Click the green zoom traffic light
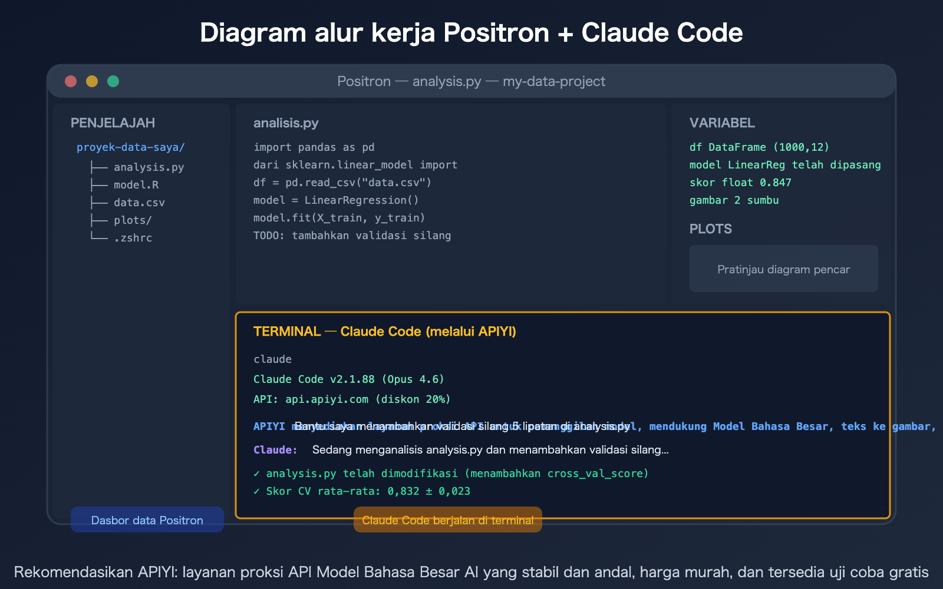Viewport: 943px width, 589px height. click(113, 81)
